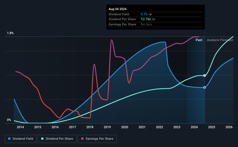Select the teal Dividend Per Share data point marker
Screen dimensions: 238x147
(205, 76)
